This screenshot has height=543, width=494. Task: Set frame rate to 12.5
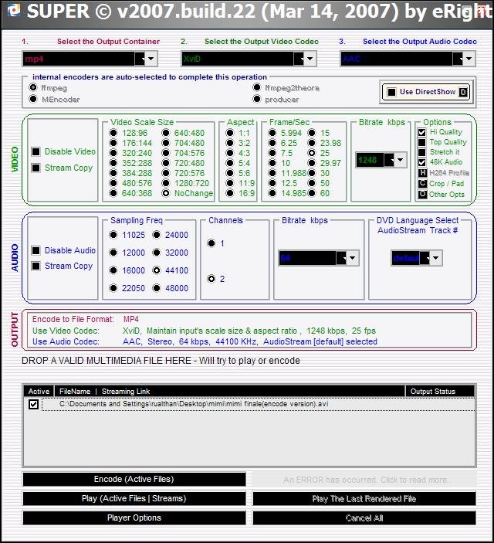point(272,183)
